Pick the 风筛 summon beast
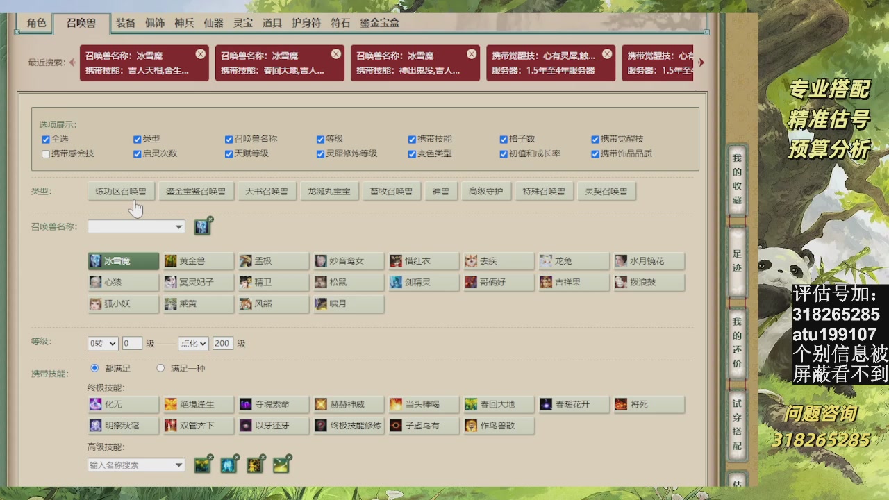Screen dimensions: 889x500 pos(273,304)
